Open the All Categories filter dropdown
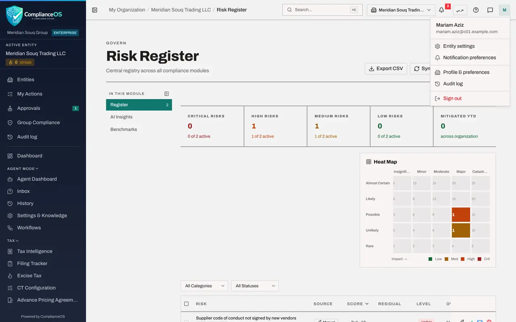This screenshot has width=516, height=322. pos(204,286)
